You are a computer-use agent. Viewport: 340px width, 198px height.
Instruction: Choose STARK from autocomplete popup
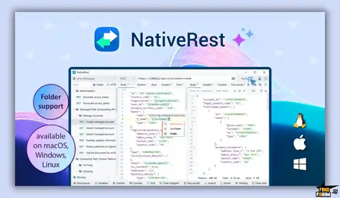173,134
